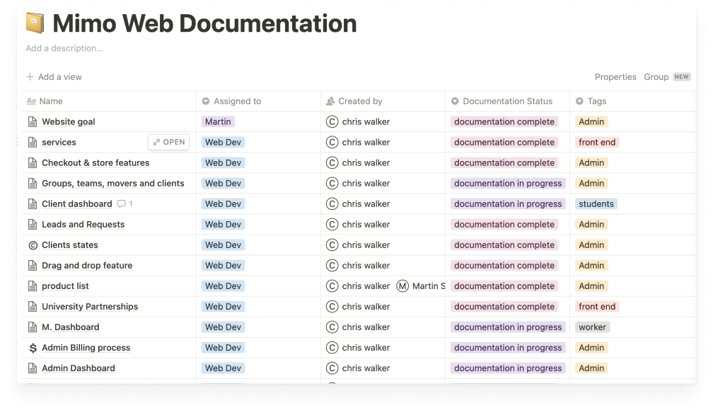Click the Aa icon in Name header
This screenshot has height=412, width=713.
point(31,101)
